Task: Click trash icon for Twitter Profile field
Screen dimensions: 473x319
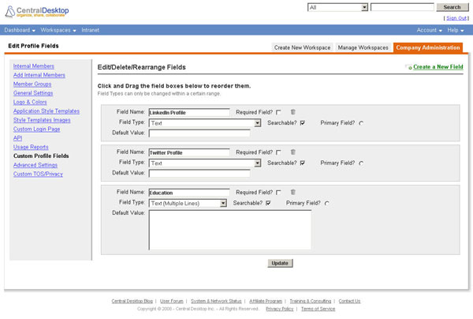Action: tap(293, 152)
